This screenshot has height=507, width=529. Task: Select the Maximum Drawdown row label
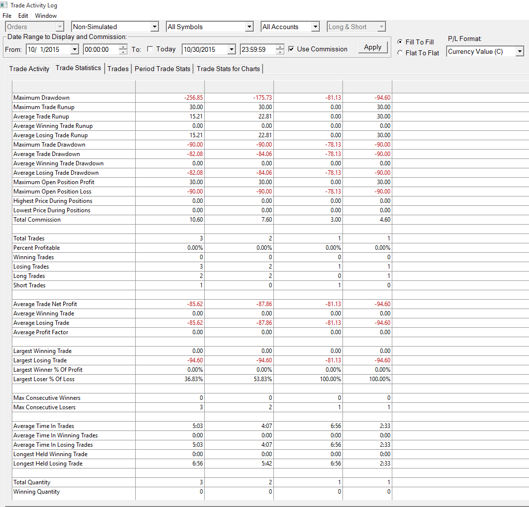click(x=41, y=98)
